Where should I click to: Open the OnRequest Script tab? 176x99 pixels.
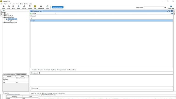[61, 70]
